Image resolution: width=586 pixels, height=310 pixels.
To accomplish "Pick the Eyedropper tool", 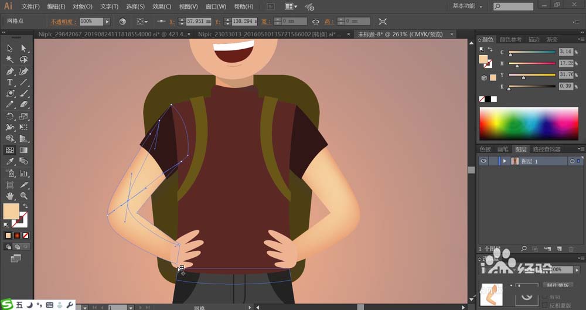I will (x=10, y=161).
